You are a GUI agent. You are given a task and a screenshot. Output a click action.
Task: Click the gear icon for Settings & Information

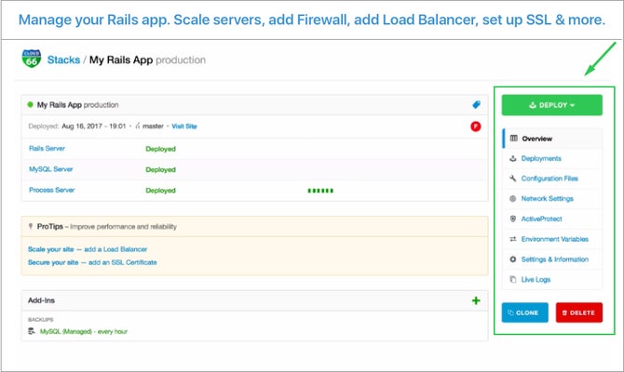tap(513, 259)
